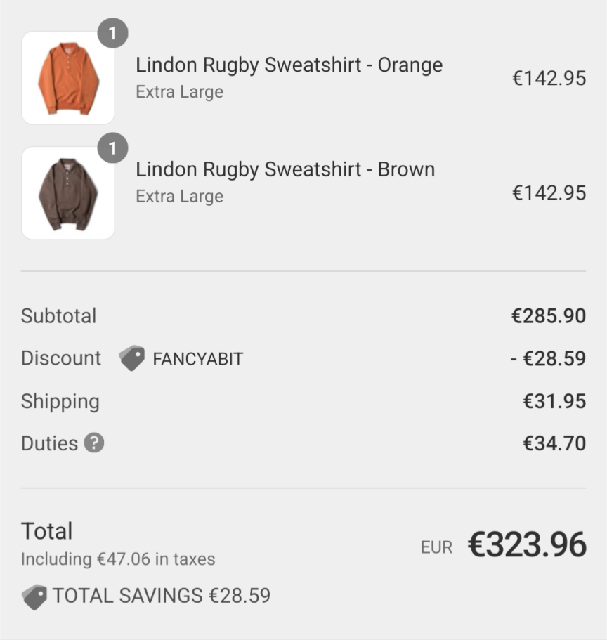
Task: Click the orange sweatshirt €142.95 price
Action: click(x=549, y=78)
